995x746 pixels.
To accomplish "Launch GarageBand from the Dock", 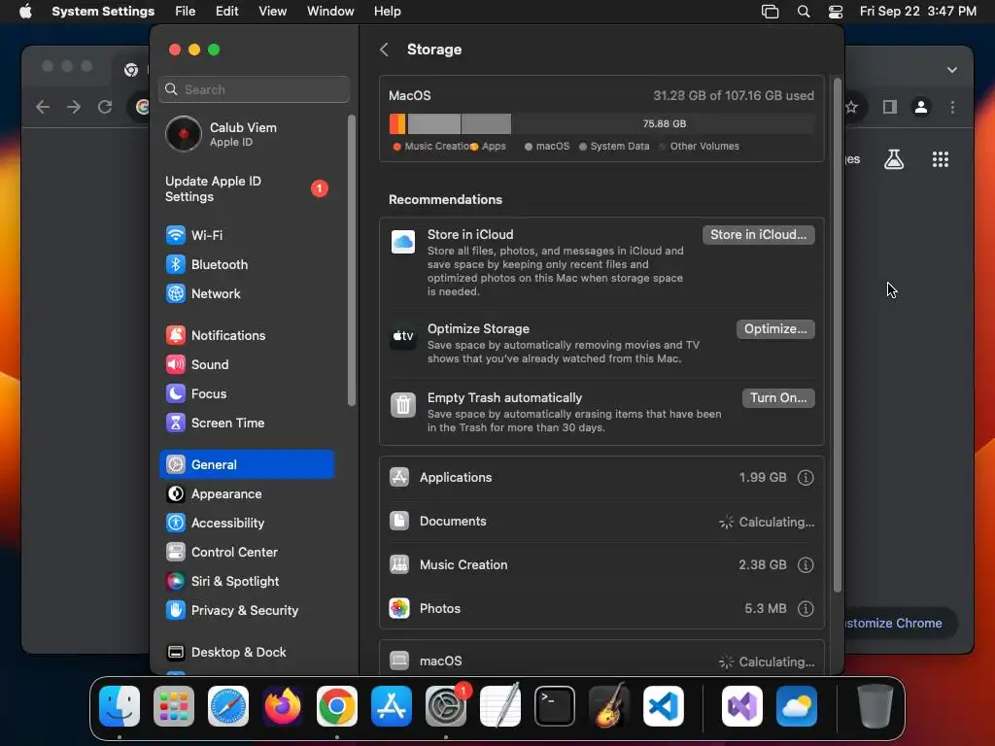I will (609, 706).
